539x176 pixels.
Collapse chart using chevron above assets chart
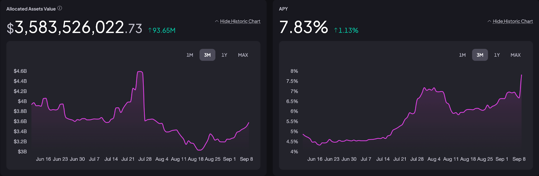217,21
